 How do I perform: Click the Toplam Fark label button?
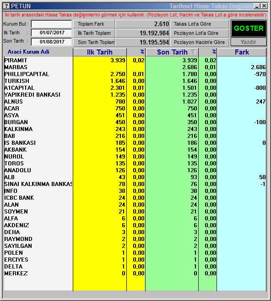[94, 24]
